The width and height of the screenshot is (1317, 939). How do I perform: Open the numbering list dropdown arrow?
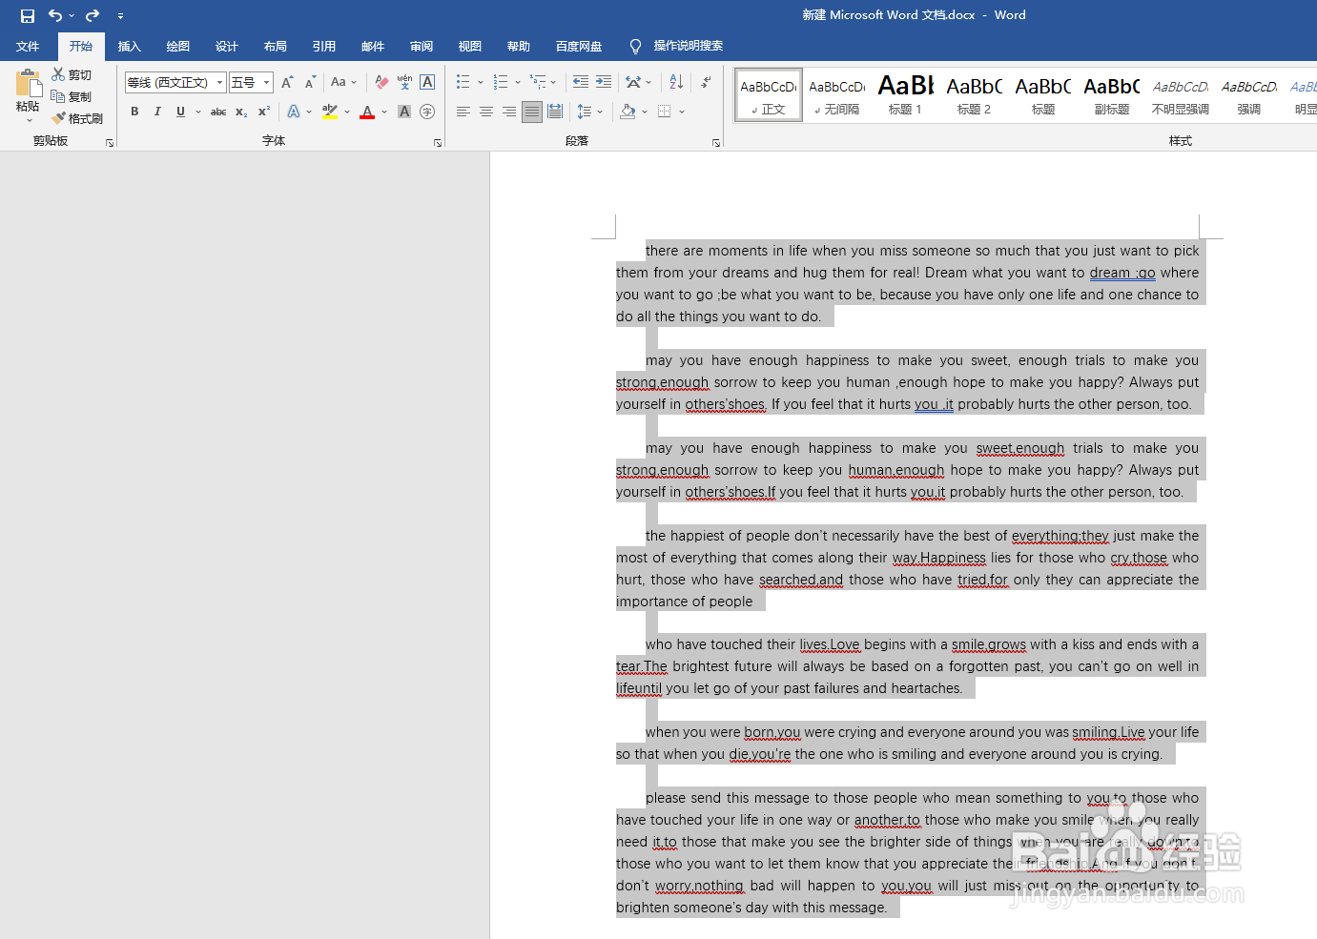pyautogui.click(x=518, y=82)
